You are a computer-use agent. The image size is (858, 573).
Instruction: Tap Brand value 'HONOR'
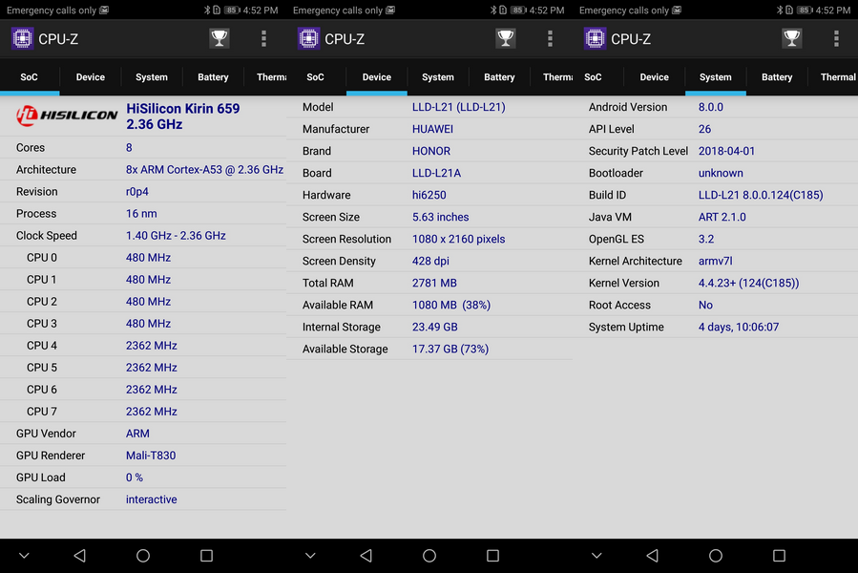pos(431,151)
